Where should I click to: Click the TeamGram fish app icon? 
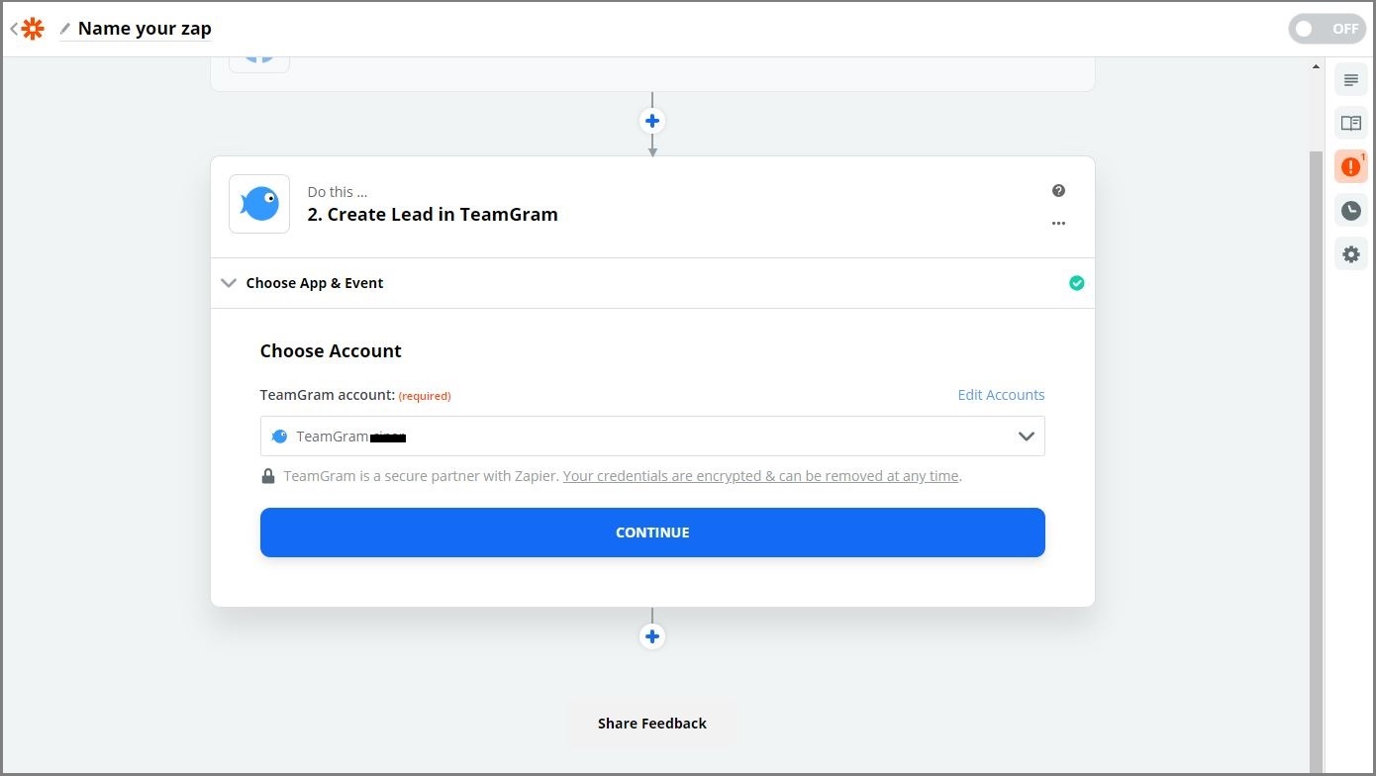(x=259, y=204)
